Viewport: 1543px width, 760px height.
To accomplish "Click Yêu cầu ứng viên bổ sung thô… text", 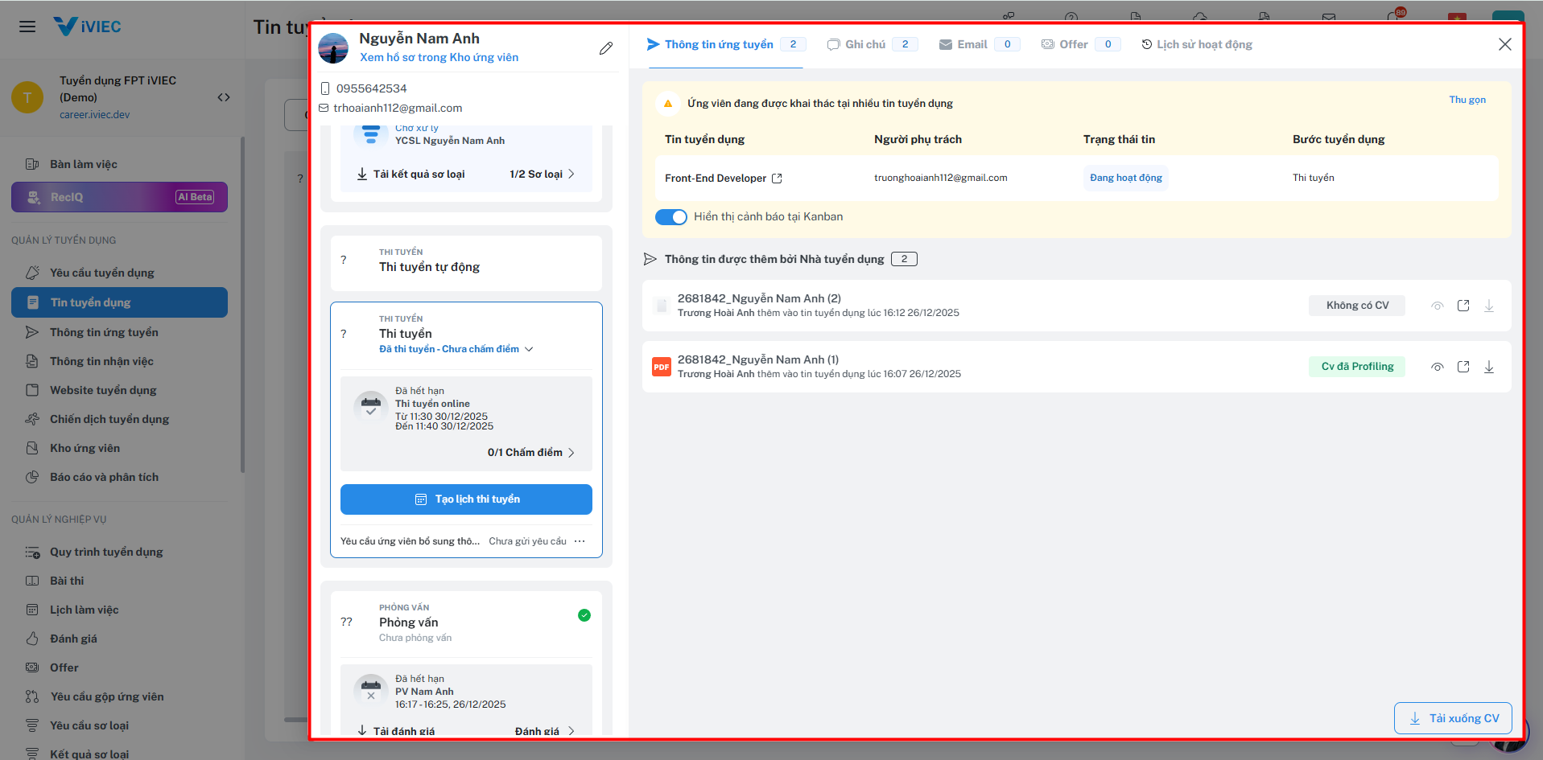I will click(410, 541).
